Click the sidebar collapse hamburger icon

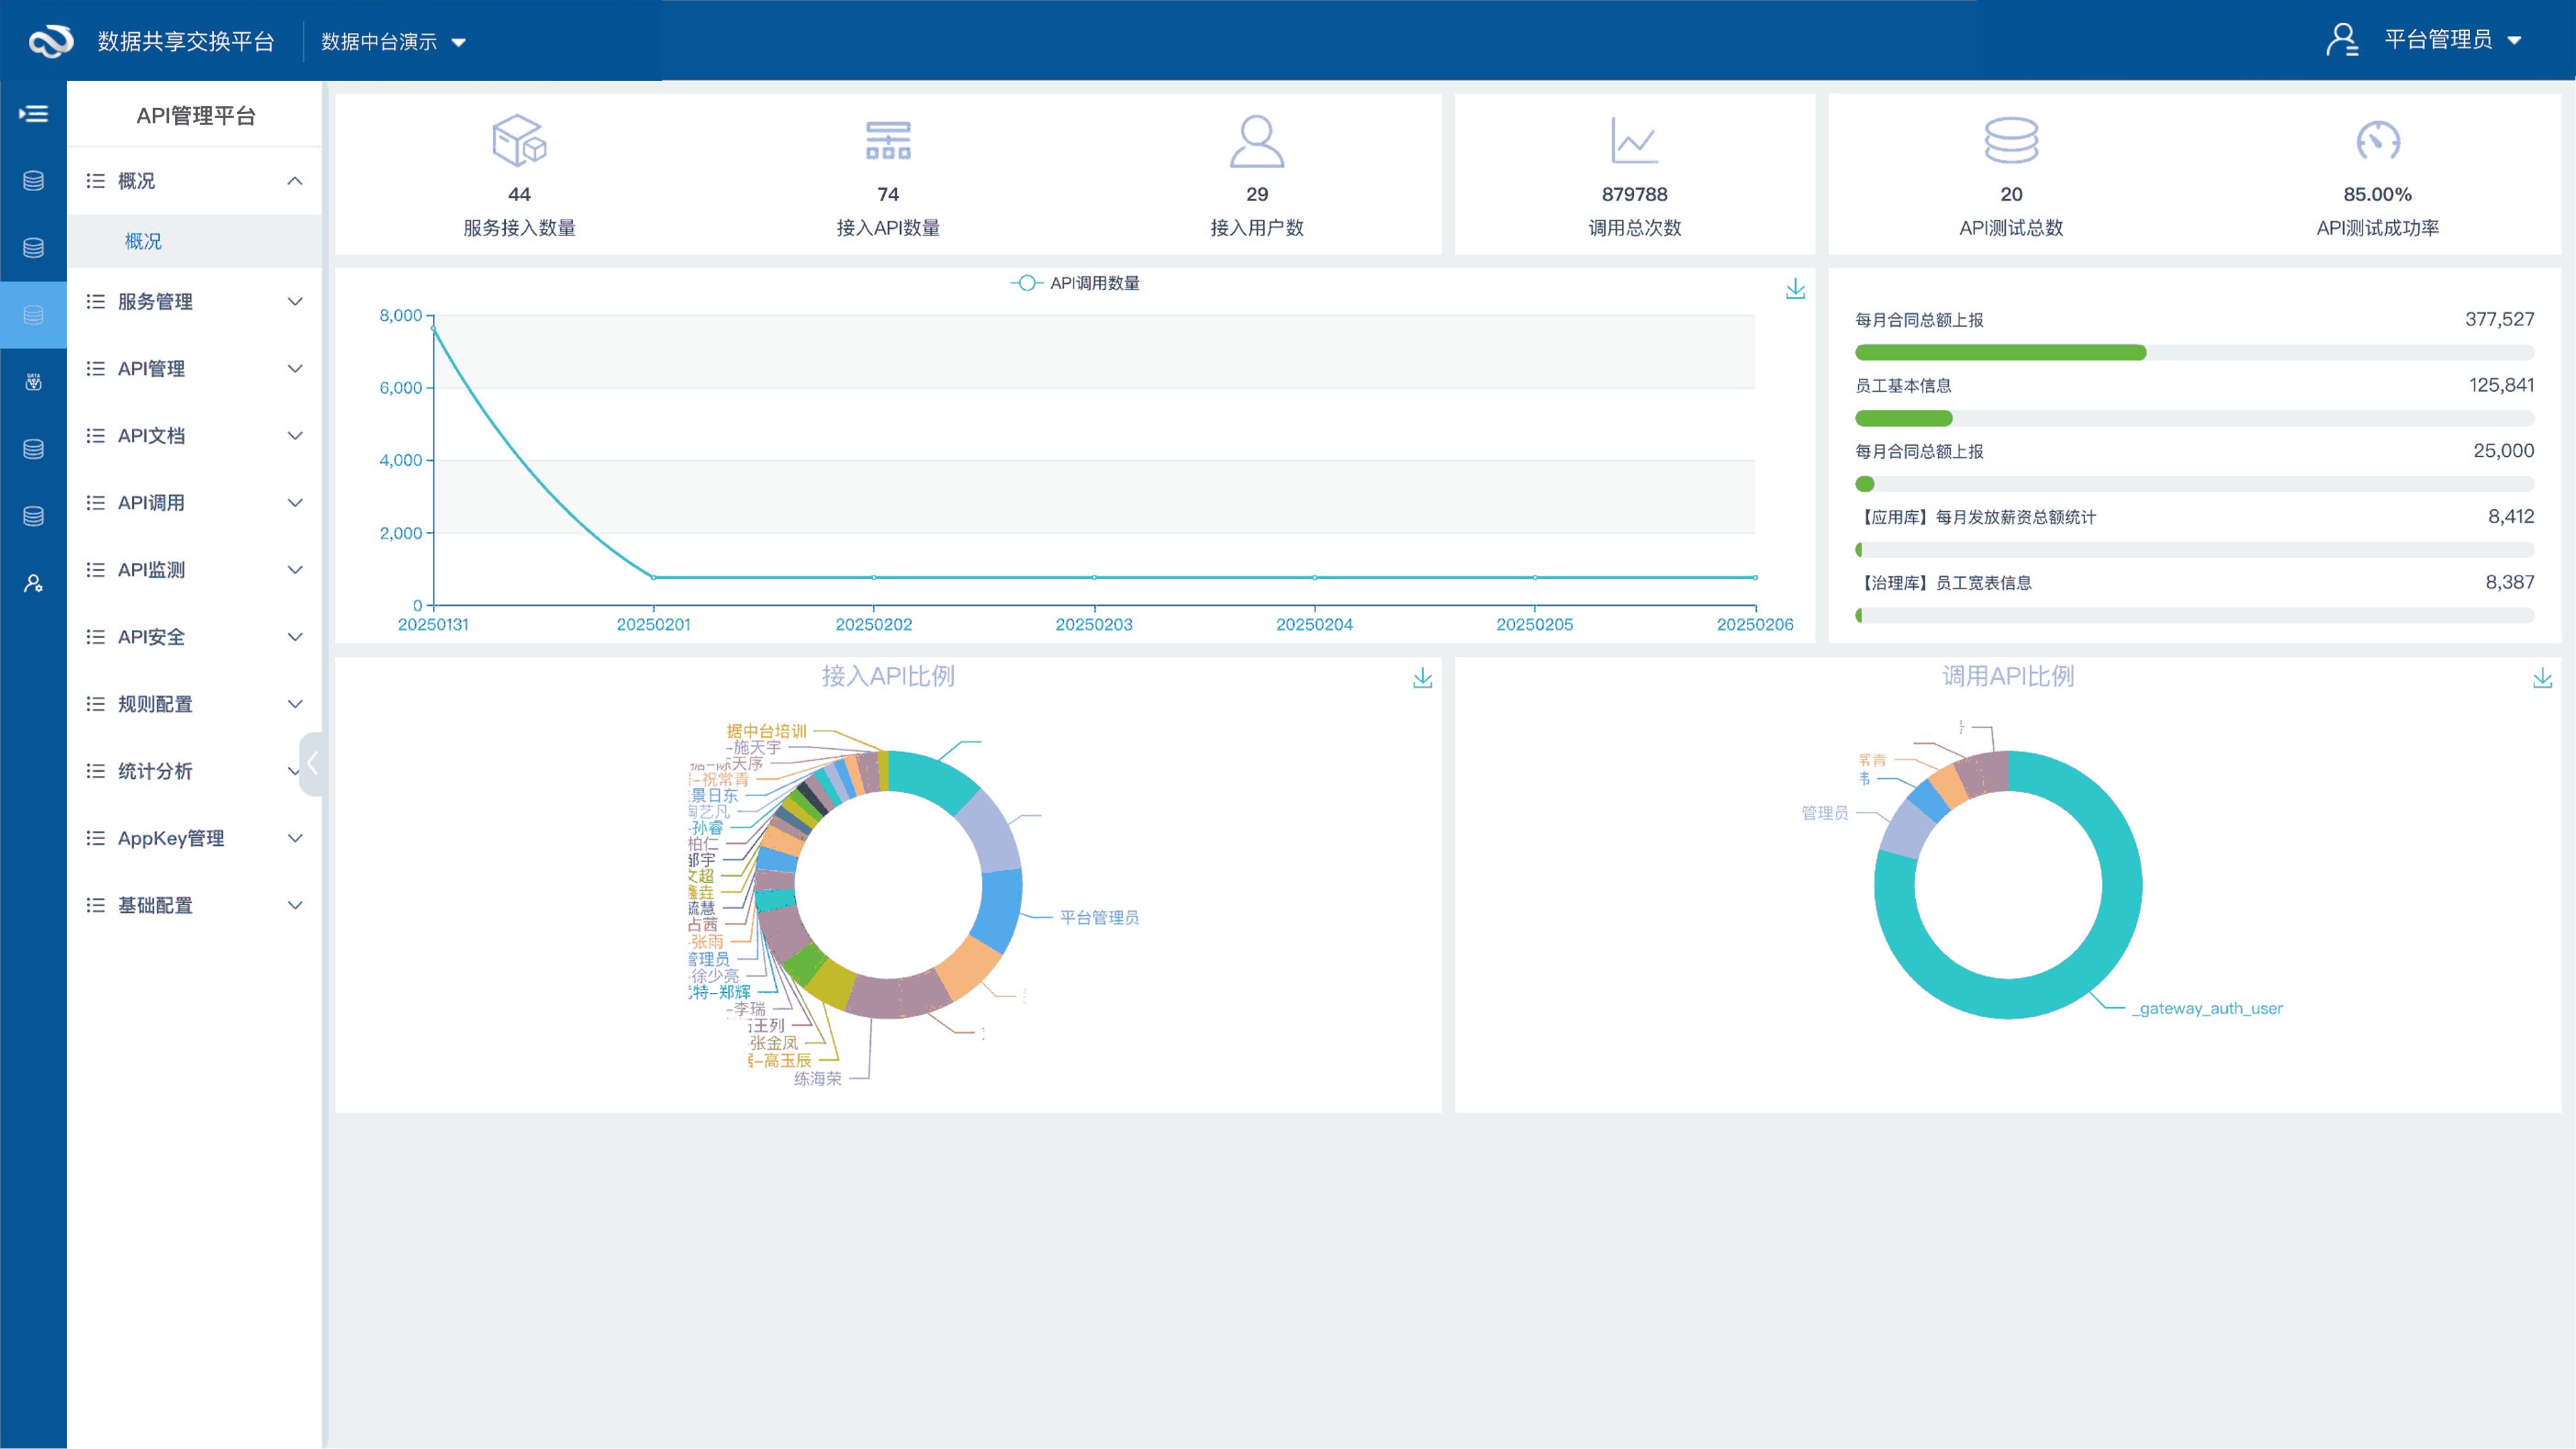point(33,114)
